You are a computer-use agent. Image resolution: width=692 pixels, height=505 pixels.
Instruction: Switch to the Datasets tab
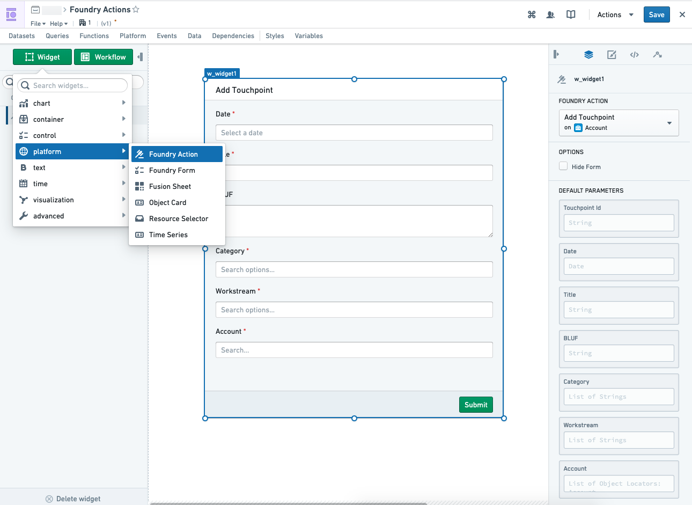click(21, 36)
